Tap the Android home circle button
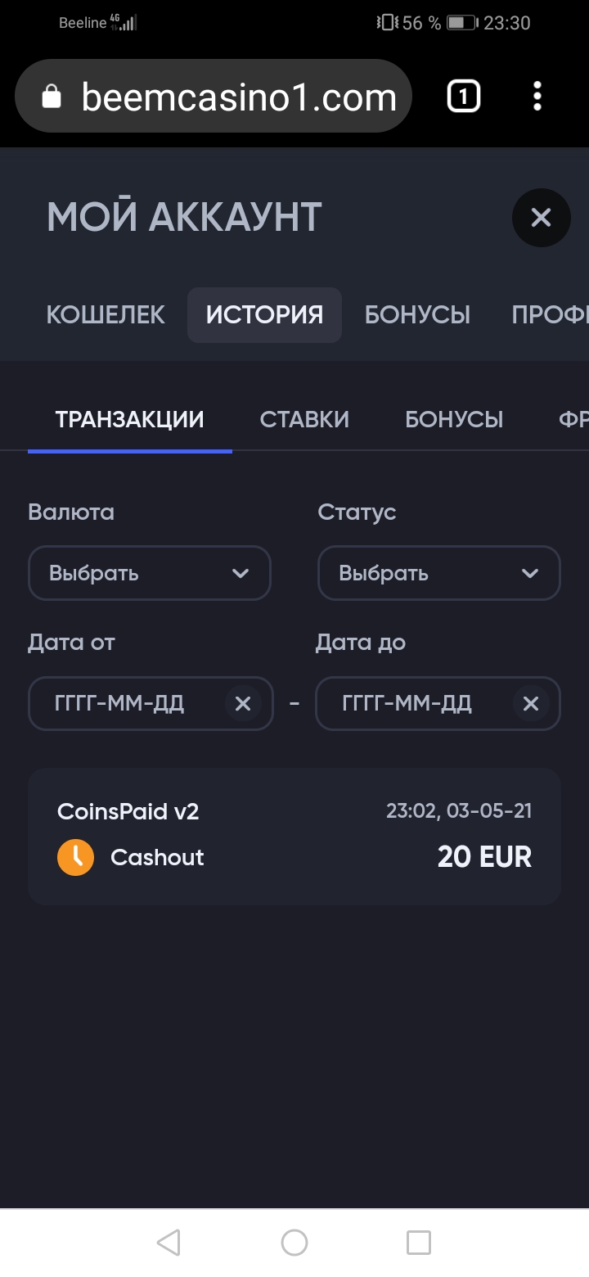 294,1243
